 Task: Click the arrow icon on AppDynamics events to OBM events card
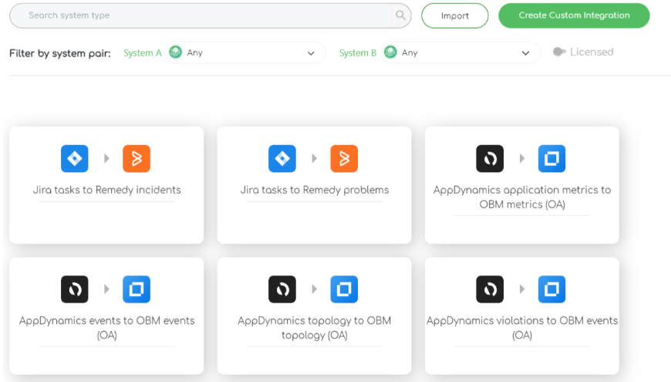tap(106, 289)
